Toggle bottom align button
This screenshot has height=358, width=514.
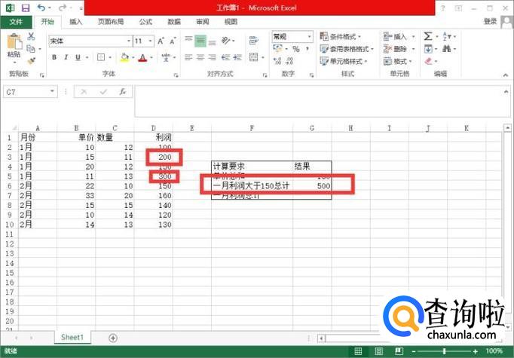click(213, 42)
